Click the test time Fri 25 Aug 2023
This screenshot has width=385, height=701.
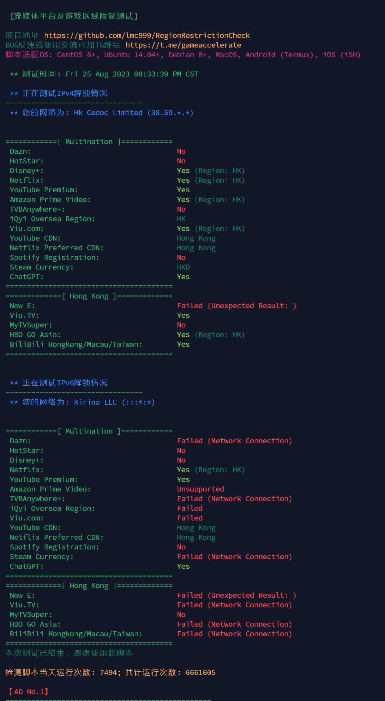(132, 74)
